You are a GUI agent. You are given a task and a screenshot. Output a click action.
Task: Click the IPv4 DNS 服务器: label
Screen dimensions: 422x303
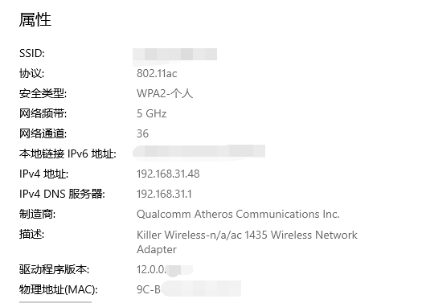[x=62, y=194]
